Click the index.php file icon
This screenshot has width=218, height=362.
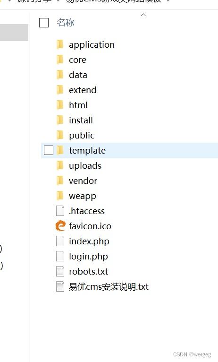click(60, 241)
